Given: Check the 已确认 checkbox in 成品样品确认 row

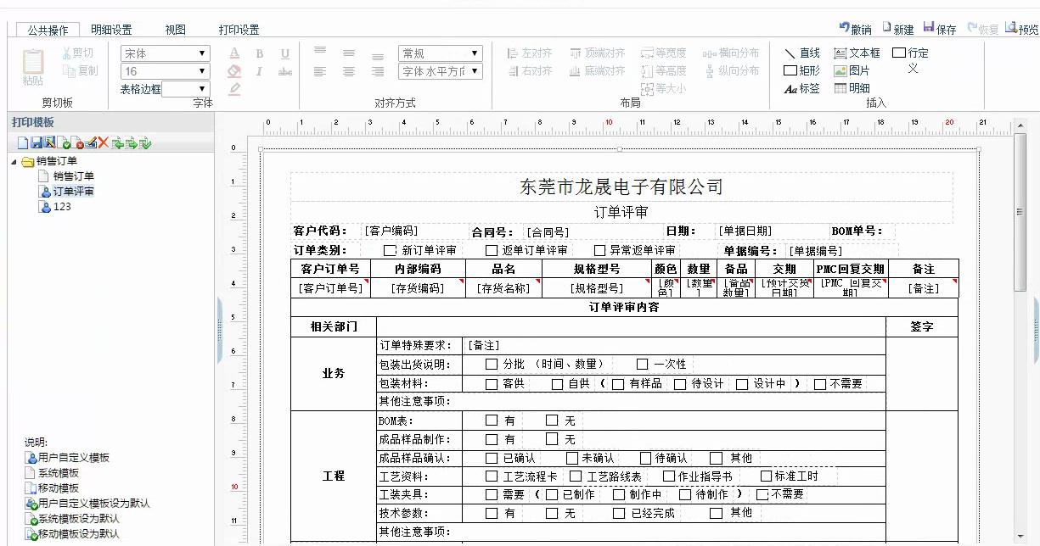Looking at the screenshot, I should point(492,459).
